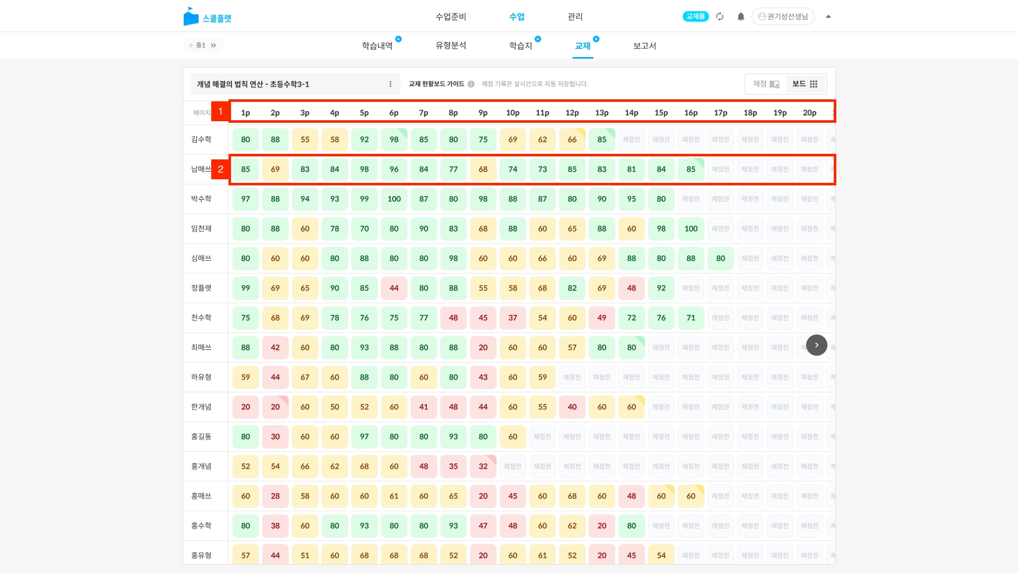The height and width of the screenshot is (573, 1018).
Task: Click 정플랫's red 44 score cell
Action: [x=394, y=288]
